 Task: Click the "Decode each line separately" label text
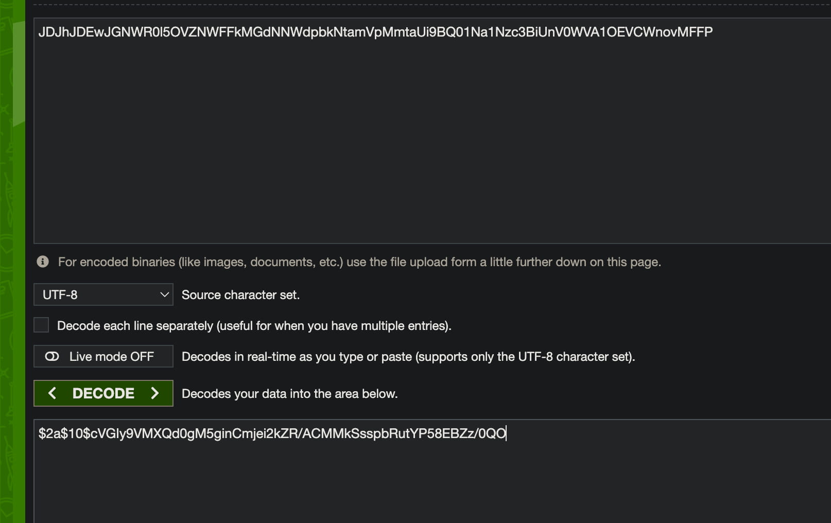click(x=254, y=326)
